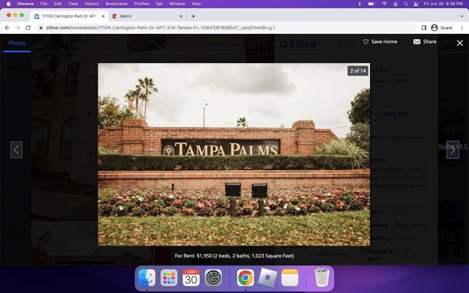Click the dimmed Zillow logo behind overlay
Viewport: 469px width, 293px height.
coord(298,44)
